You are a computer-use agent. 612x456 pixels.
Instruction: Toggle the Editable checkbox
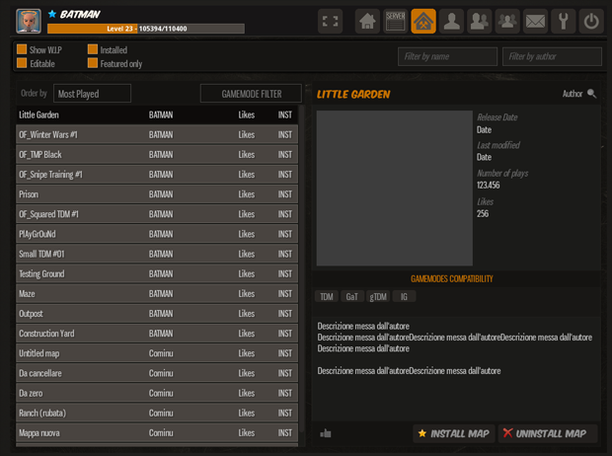click(22, 63)
